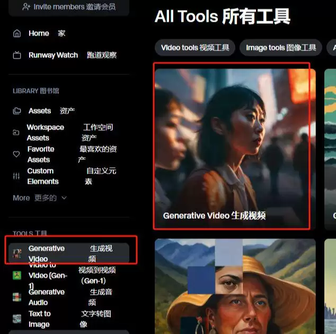This screenshot has height=334, width=336.
Task: Click the Workspace Assets folder icon
Action: point(16,132)
